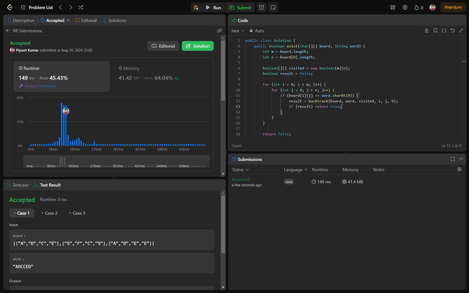
Task: Switch to the Editorial tab
Action: tap(86, 20)
